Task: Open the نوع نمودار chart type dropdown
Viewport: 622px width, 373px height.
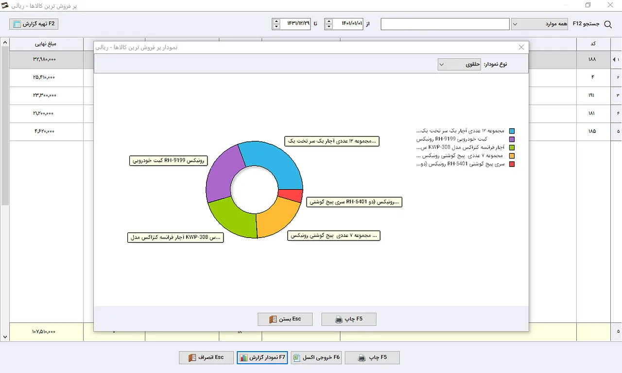Action: (x=459, y=64)
